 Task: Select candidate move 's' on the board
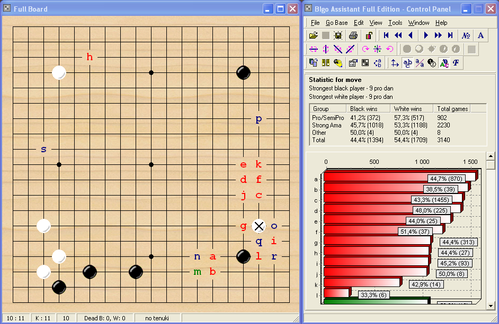(43, 149)
